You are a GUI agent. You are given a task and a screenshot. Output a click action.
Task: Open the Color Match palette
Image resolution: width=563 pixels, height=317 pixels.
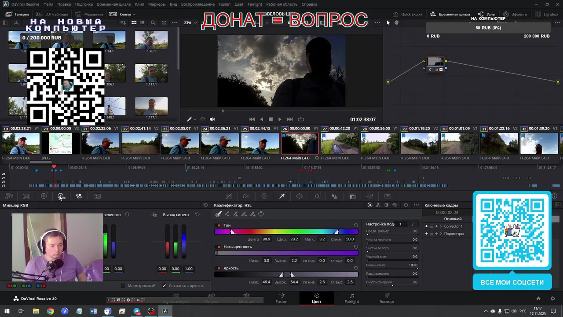click(x=26, y=196)
